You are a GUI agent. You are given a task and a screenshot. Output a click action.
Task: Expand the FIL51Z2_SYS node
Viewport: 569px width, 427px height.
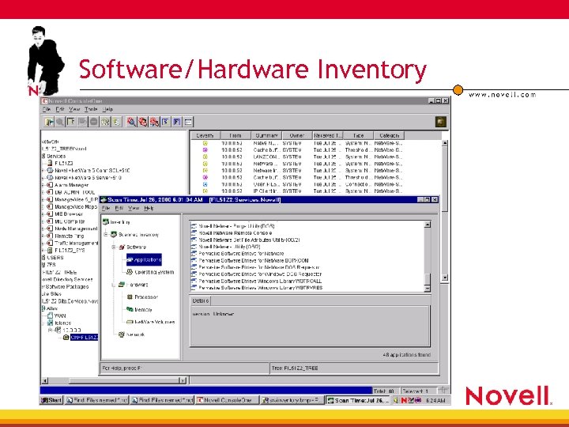click(43, 250)
